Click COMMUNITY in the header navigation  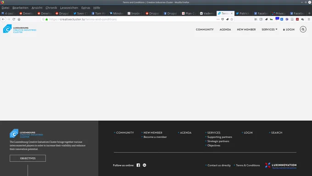coord(205,29)
